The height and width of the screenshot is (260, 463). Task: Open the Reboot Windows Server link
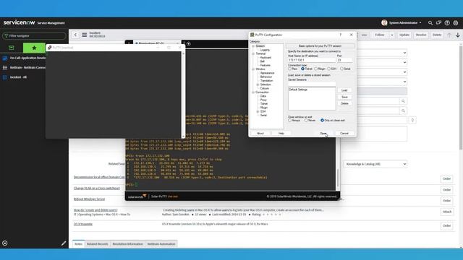(89, 199)
